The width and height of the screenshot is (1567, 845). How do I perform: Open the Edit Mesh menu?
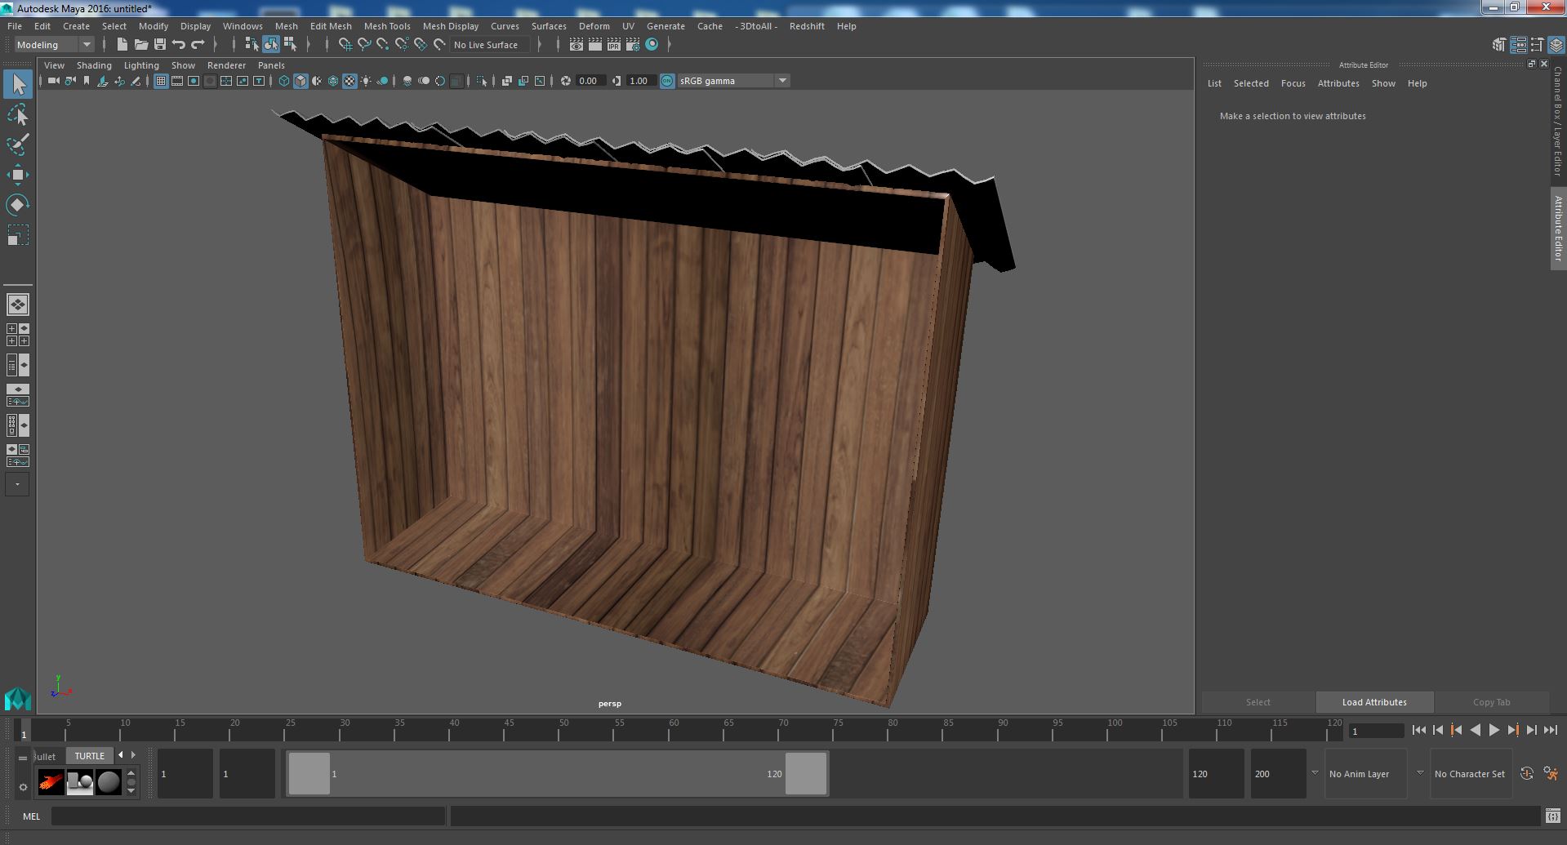point(331,26)
